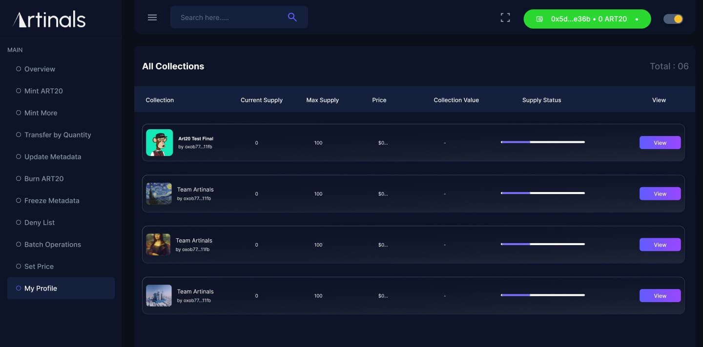
Task: Click the wallet icon in the green button
Action: 539,19
